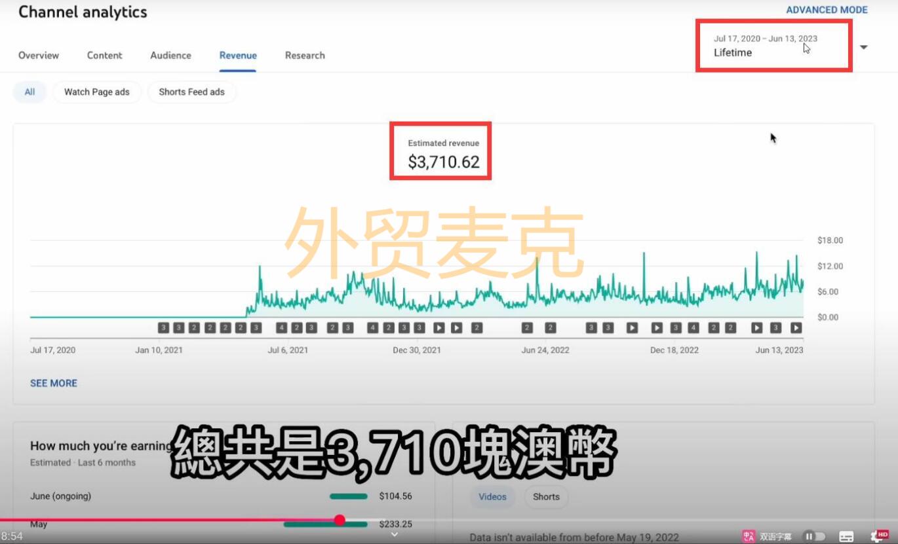Click the small chevron below the progress bar

395,534
